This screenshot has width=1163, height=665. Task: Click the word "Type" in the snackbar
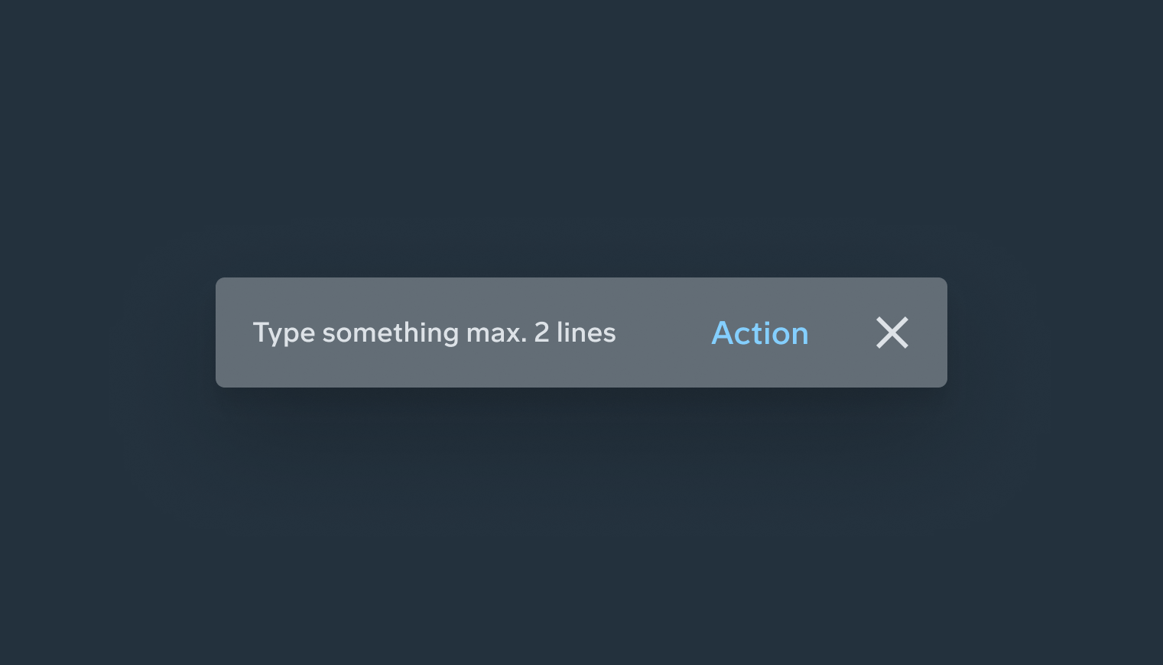point(284,333)
